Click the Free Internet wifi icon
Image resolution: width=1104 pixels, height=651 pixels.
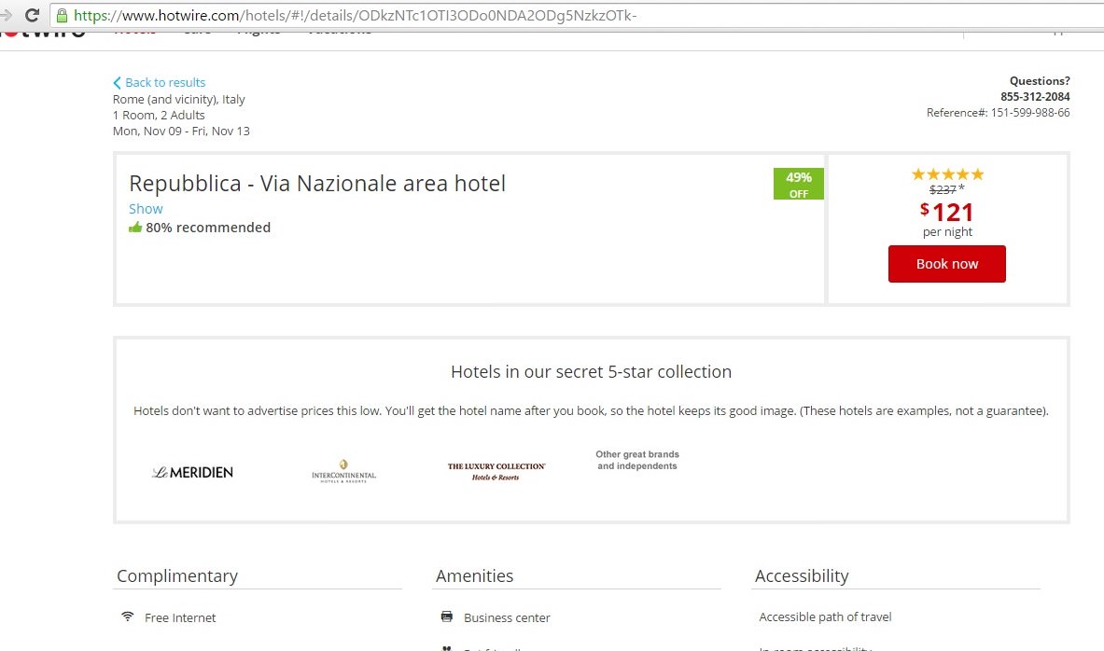point(128,616)
